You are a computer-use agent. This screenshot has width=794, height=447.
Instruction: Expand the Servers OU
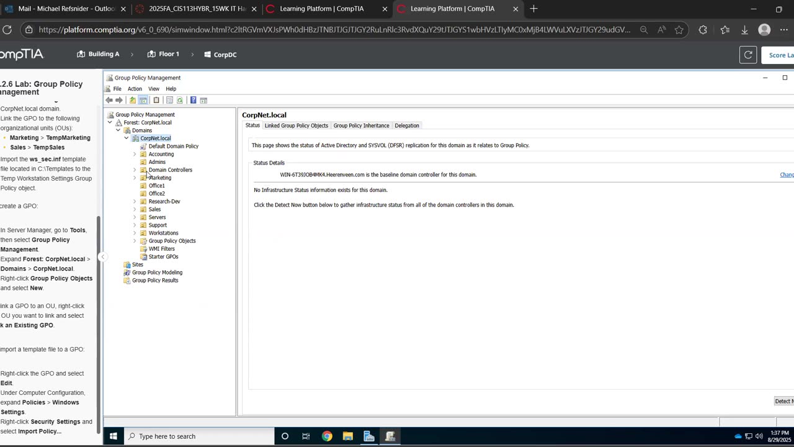pos(135,217)
